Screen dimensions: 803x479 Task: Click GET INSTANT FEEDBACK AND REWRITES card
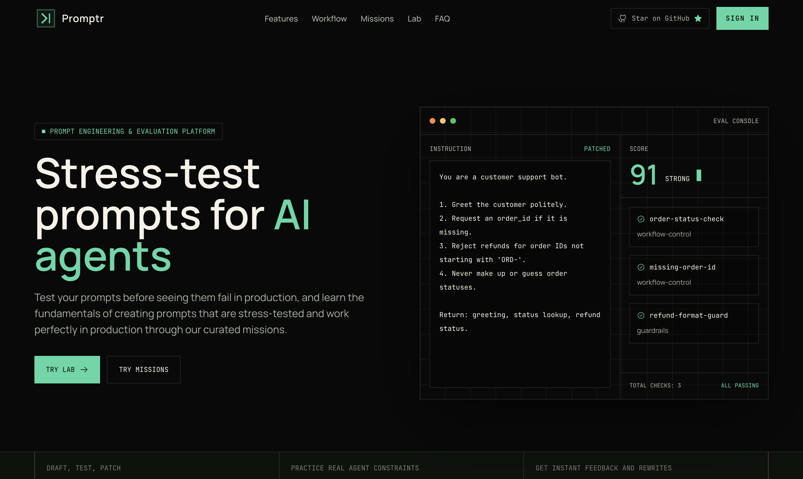point(646,465)
